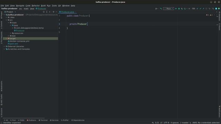221x124 pixels.
Task: Open the Services tool window tab
Action: tap(54, 120)
